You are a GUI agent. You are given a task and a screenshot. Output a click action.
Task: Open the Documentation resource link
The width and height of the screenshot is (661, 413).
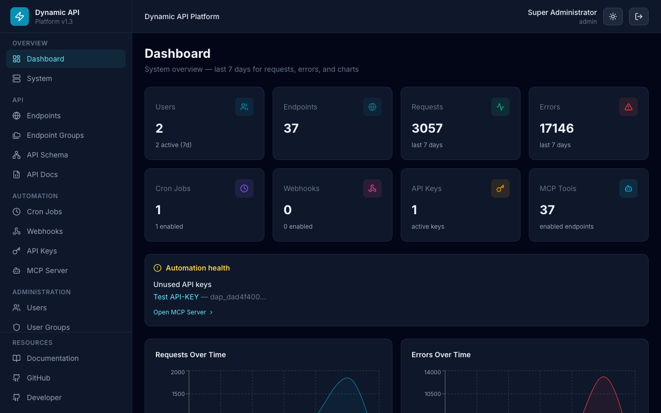(66, 358)
